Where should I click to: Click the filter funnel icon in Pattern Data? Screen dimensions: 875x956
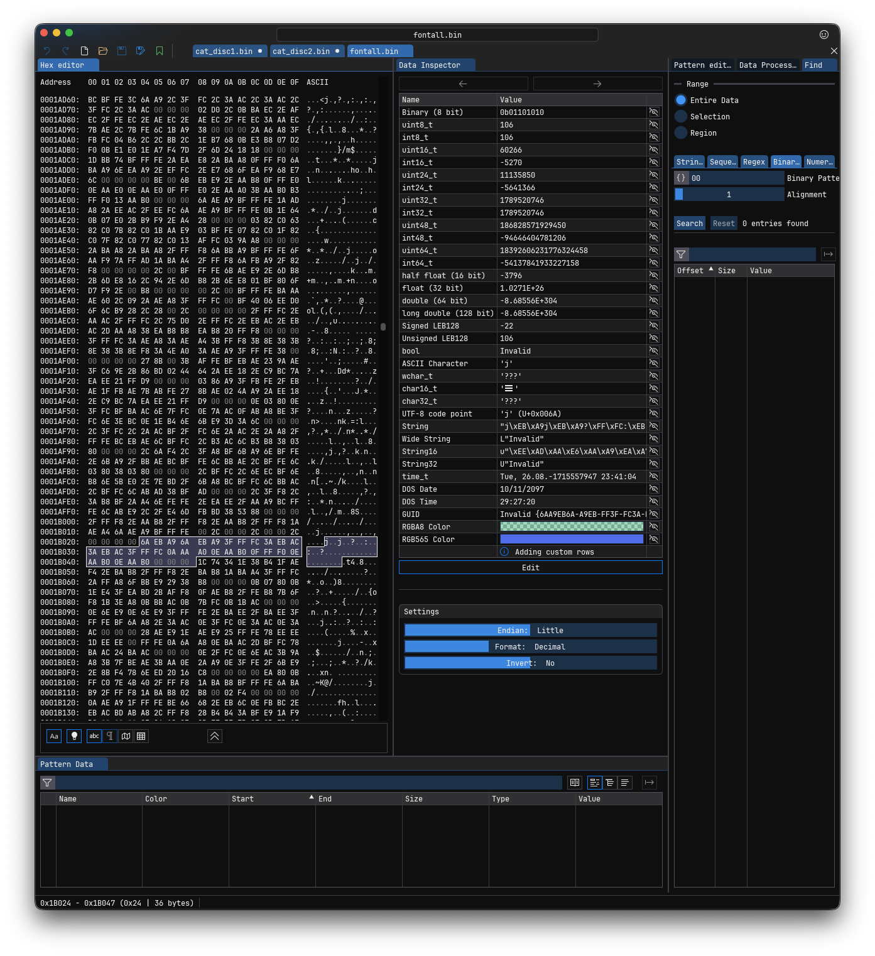[x=47, y=783]
